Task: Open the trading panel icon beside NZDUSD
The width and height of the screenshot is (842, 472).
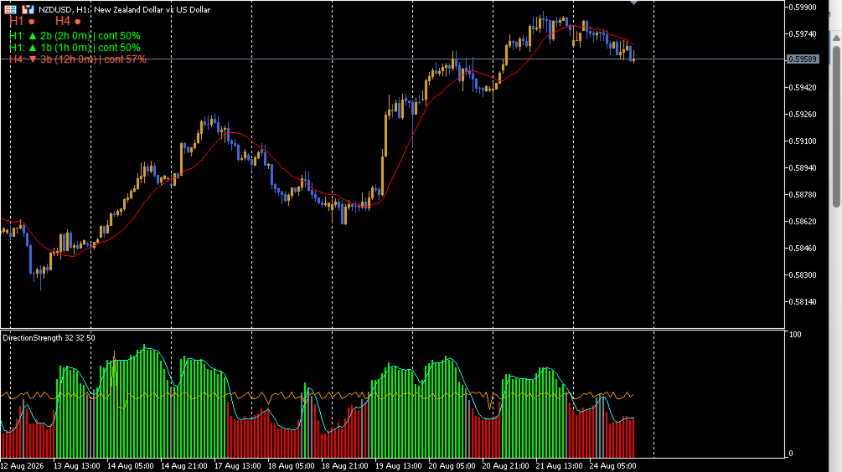Action: (28, 9)
